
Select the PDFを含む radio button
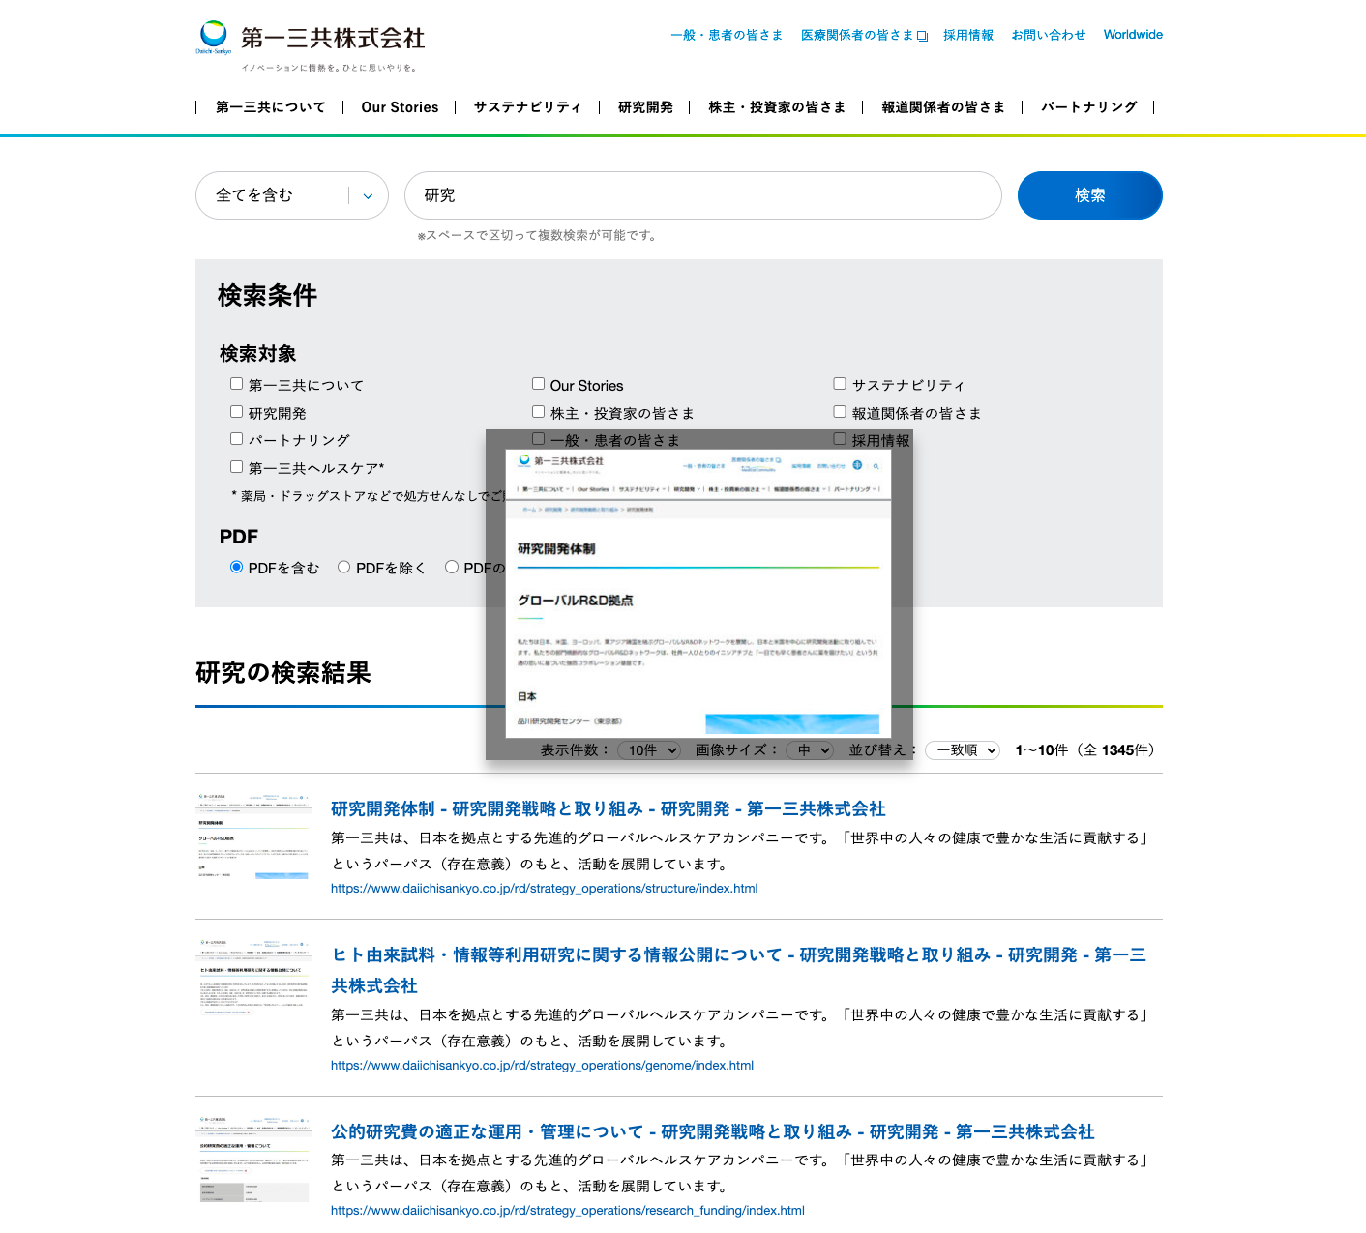[x=236, y=567]
